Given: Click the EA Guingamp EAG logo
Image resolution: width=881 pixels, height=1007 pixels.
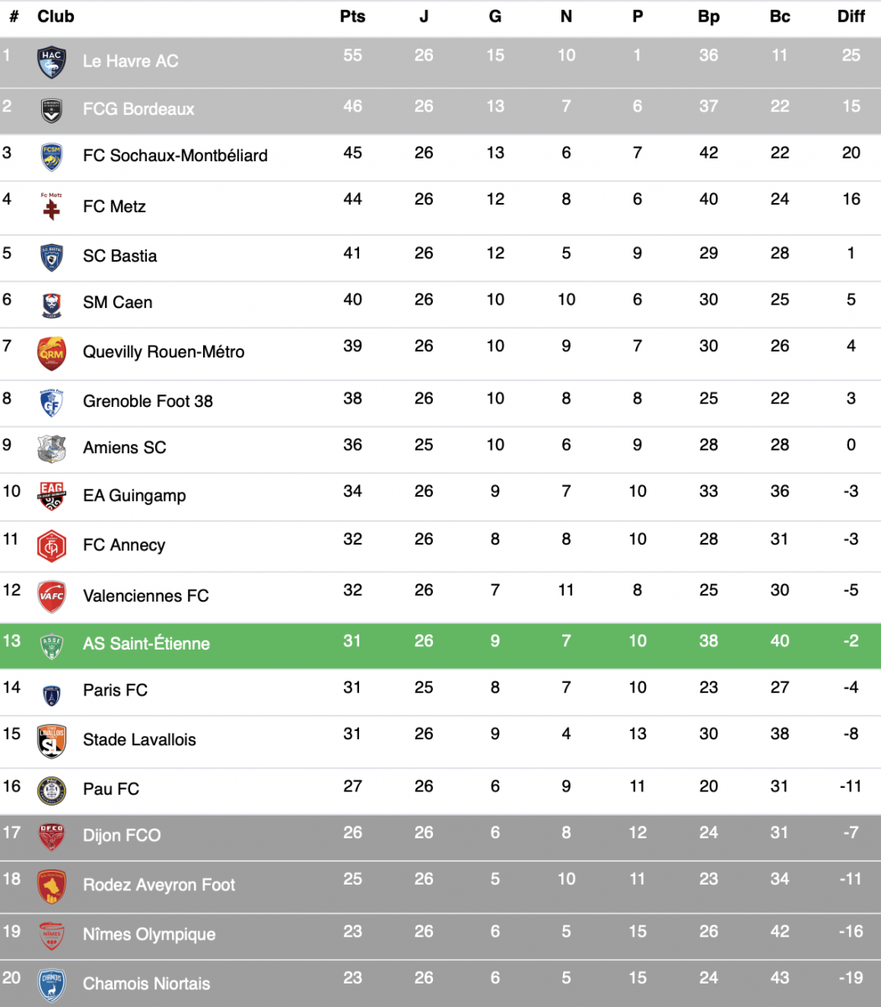Looking at the screenshot, I should [x=51, y=496].
